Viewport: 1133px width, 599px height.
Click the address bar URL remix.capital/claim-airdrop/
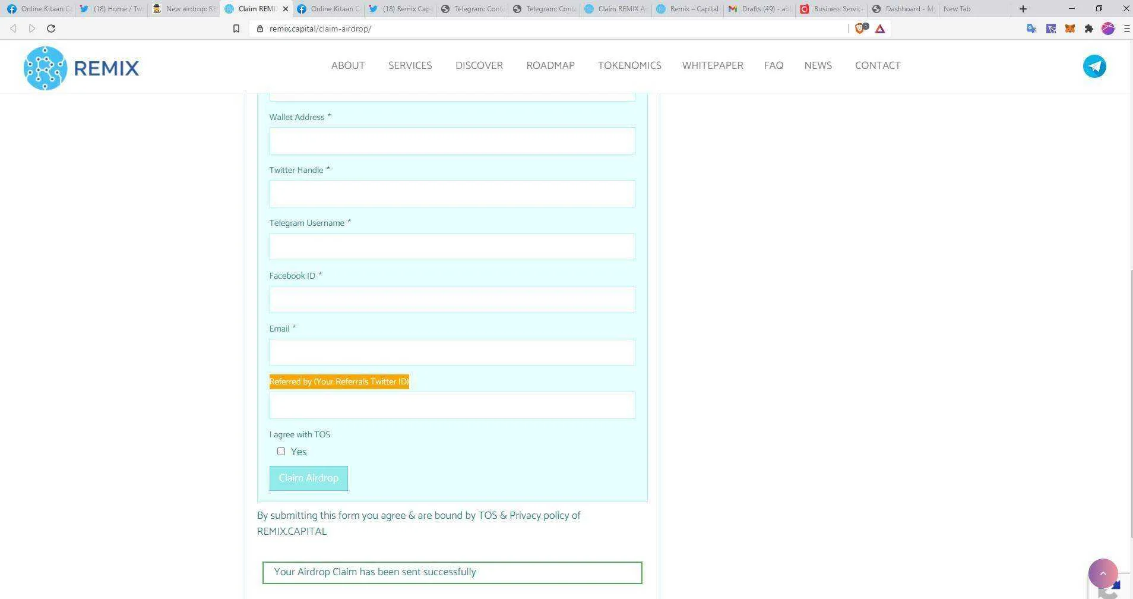tap(320, 29)
